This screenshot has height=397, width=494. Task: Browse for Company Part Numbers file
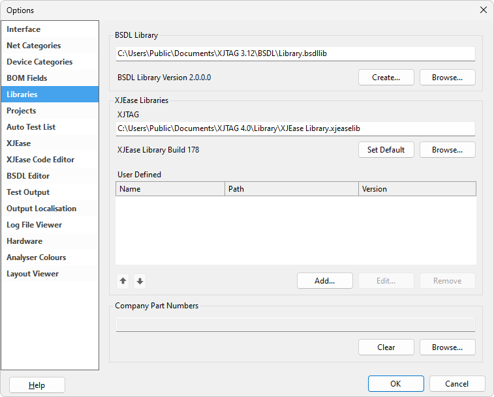pyautogui.click(x=447, y=347)
